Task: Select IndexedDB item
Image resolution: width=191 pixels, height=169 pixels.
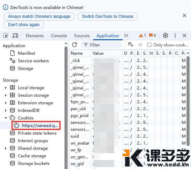Action: pos(29,110)
